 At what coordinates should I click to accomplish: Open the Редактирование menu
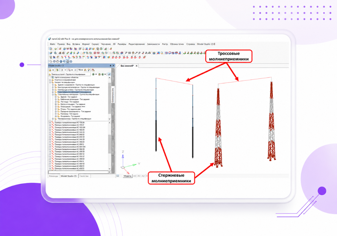coord(136,44)
